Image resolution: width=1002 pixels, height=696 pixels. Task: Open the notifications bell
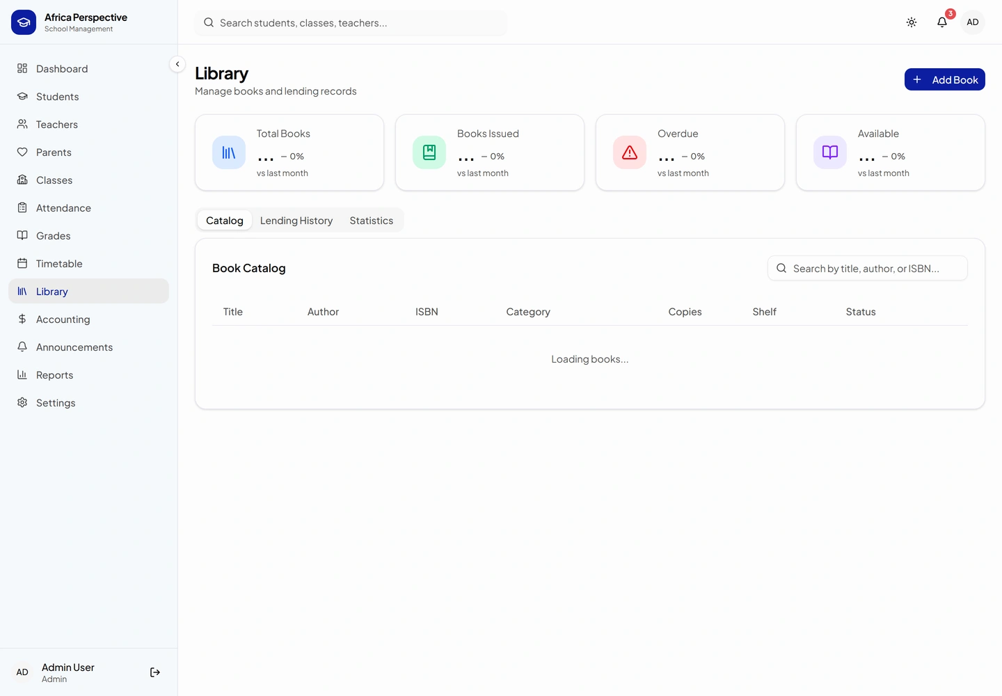942,22
